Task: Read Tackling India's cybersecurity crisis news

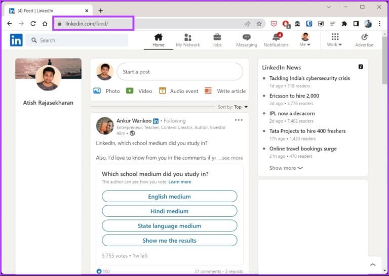Action: click(x=309, y=78)
